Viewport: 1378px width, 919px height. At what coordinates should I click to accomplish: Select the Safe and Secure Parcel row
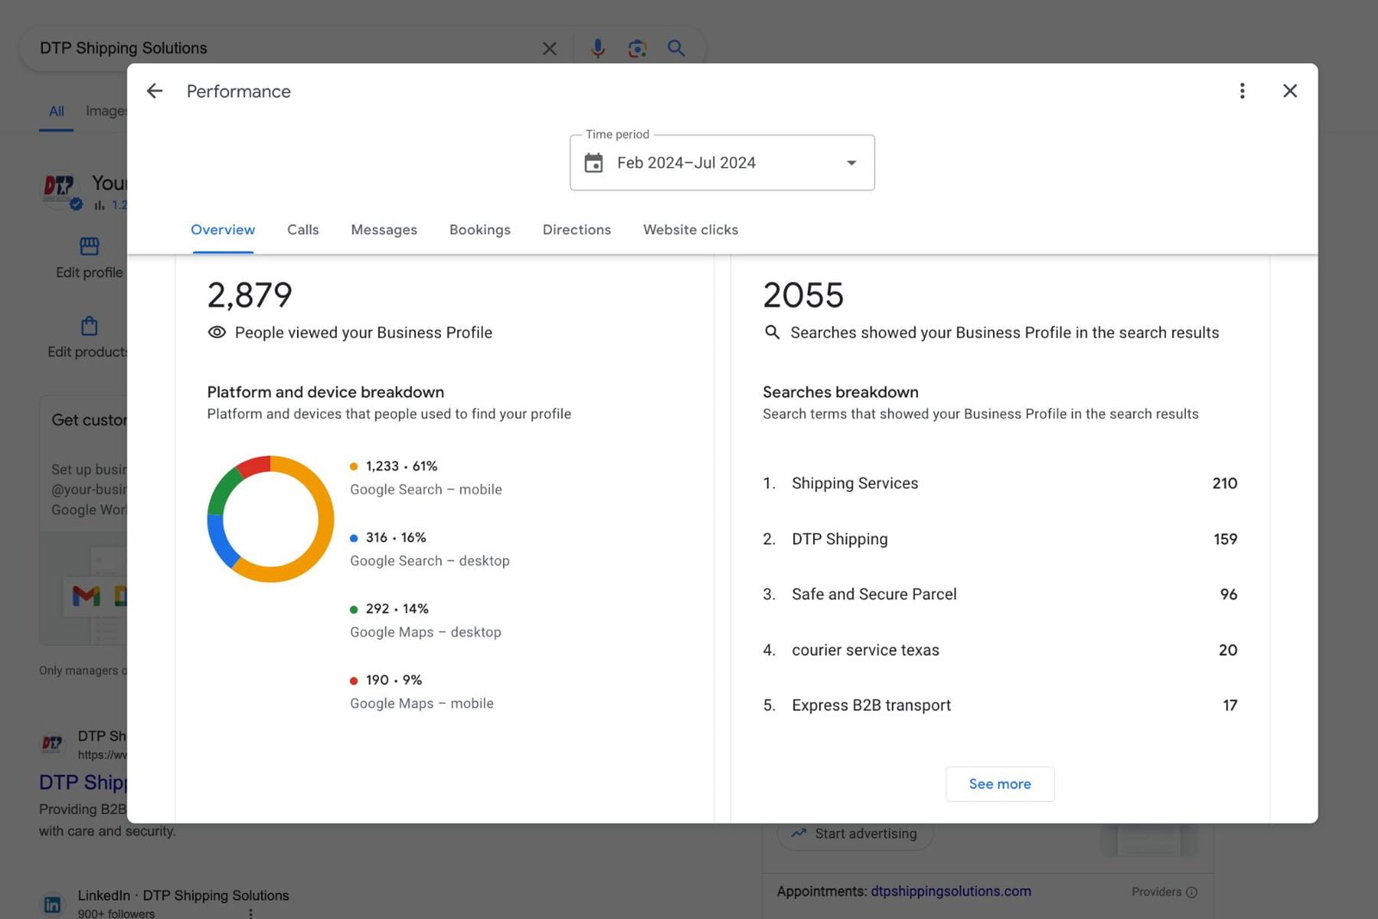point(1000,594)
